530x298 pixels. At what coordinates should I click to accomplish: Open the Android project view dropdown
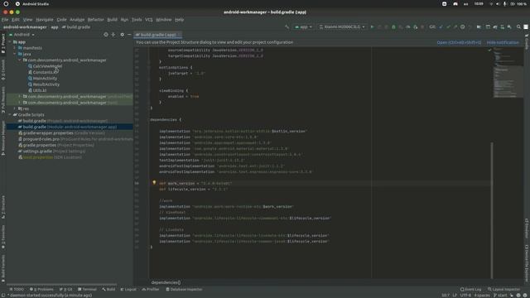click(22, 35)
